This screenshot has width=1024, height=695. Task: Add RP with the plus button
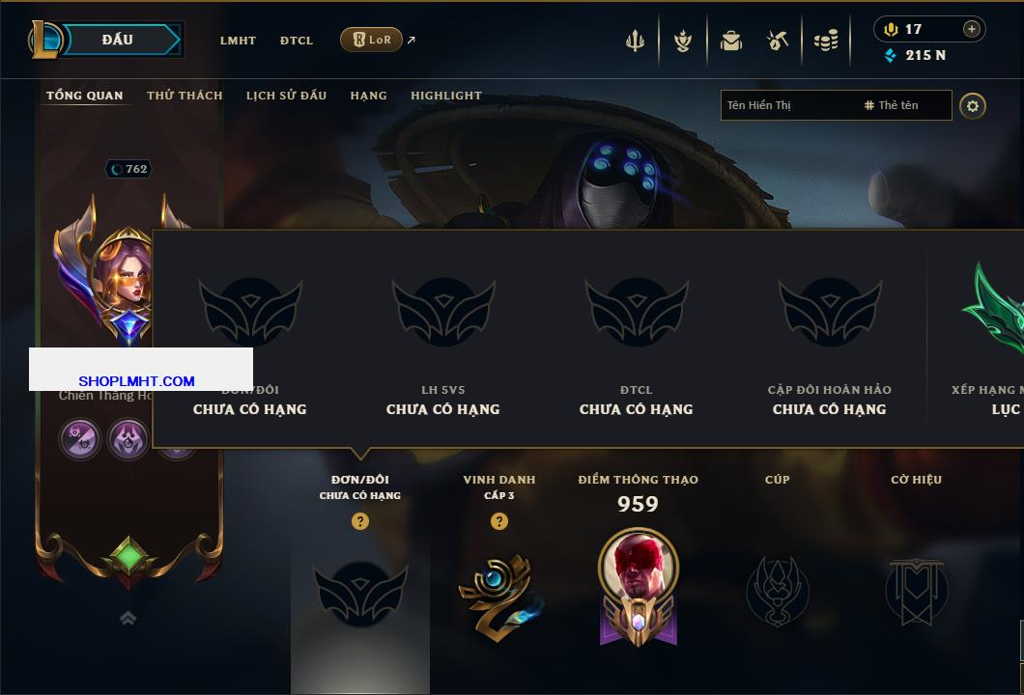(x=971, y=29)
